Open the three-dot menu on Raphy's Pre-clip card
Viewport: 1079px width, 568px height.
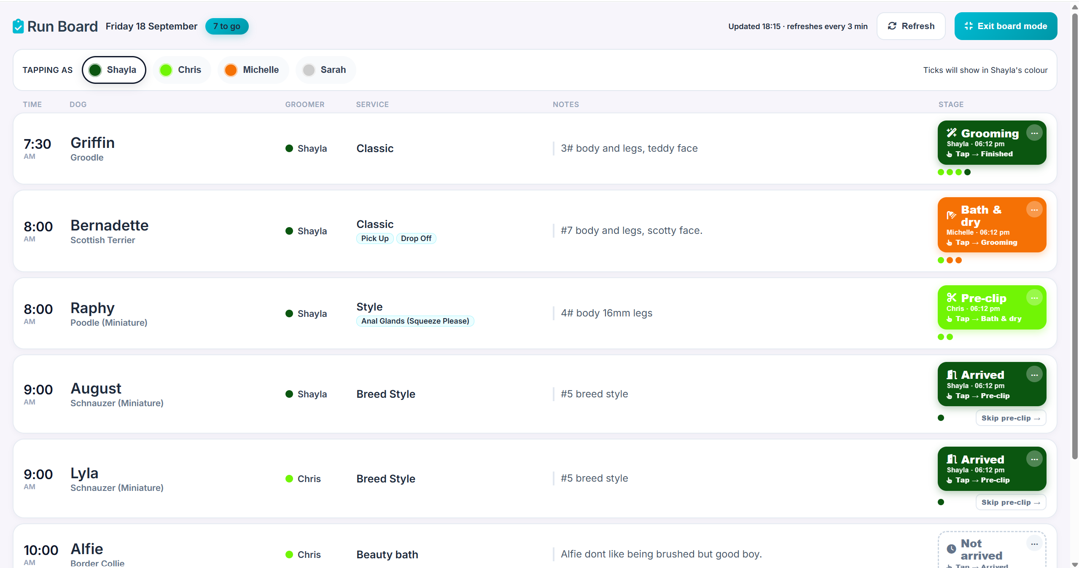click(1034, 298)
